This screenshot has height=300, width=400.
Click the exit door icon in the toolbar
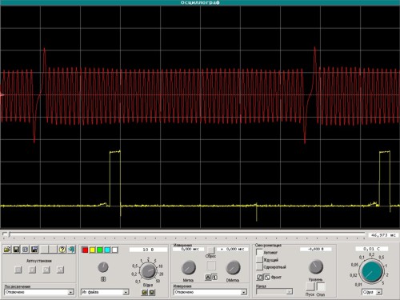point(71,250)
